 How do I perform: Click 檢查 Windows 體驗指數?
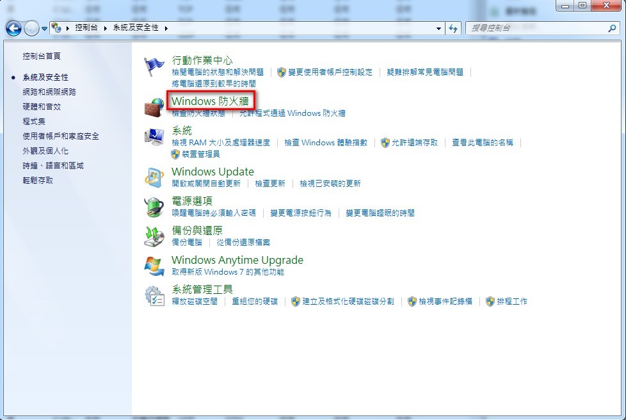pos(326,143)
